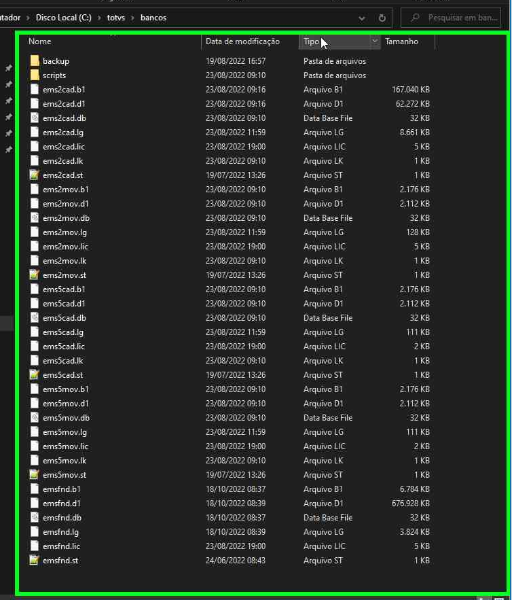
Task: Select the ems5mov.lk file icon
Action: tap(35, 460)
